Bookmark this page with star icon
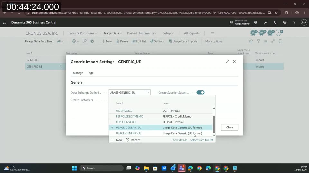 point(276,12)
